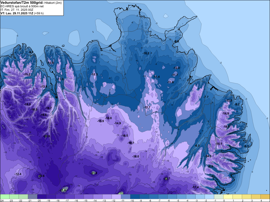The image size is (270, 202).
Task: Click the -12.7 temperature label
Action: pyautogui.click(x=147, y=107)
